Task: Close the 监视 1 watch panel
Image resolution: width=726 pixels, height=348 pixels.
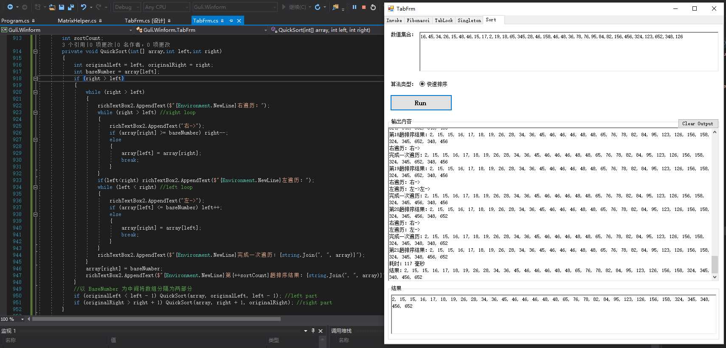Action: tap(321, 331)
